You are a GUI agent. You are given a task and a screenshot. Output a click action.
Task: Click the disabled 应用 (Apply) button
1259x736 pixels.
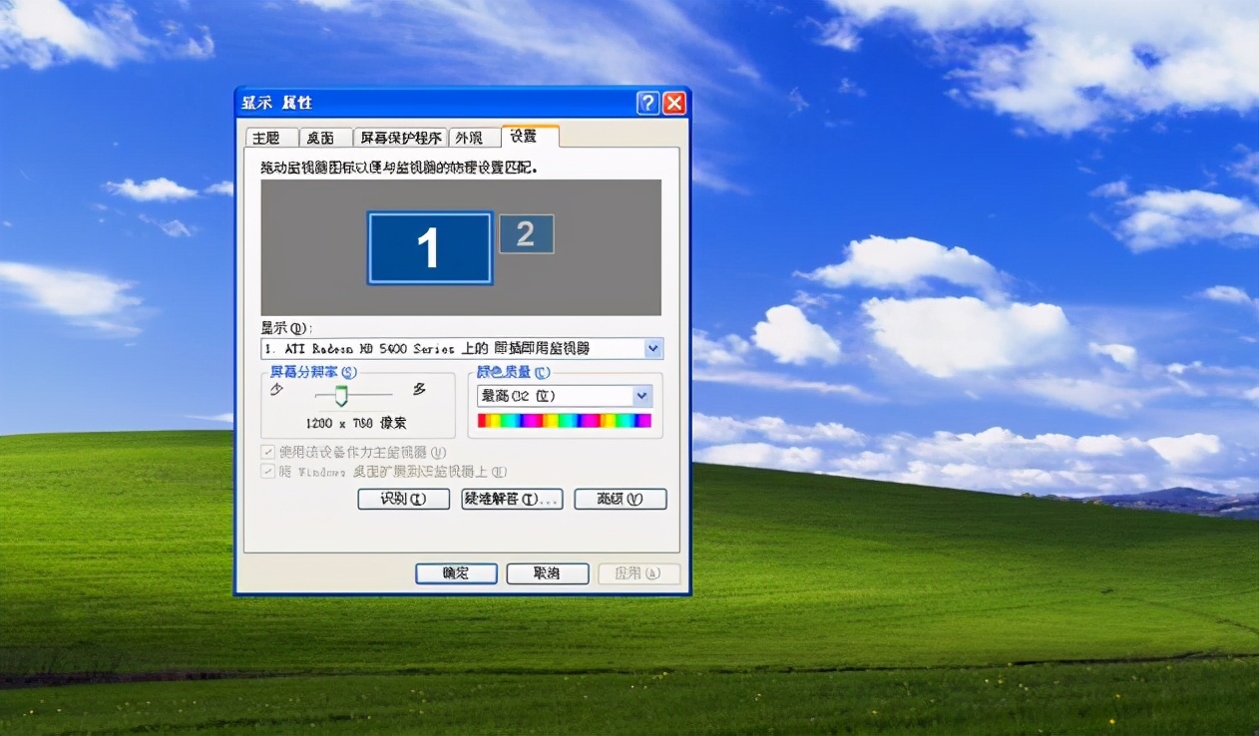click(x=638, y=573)
